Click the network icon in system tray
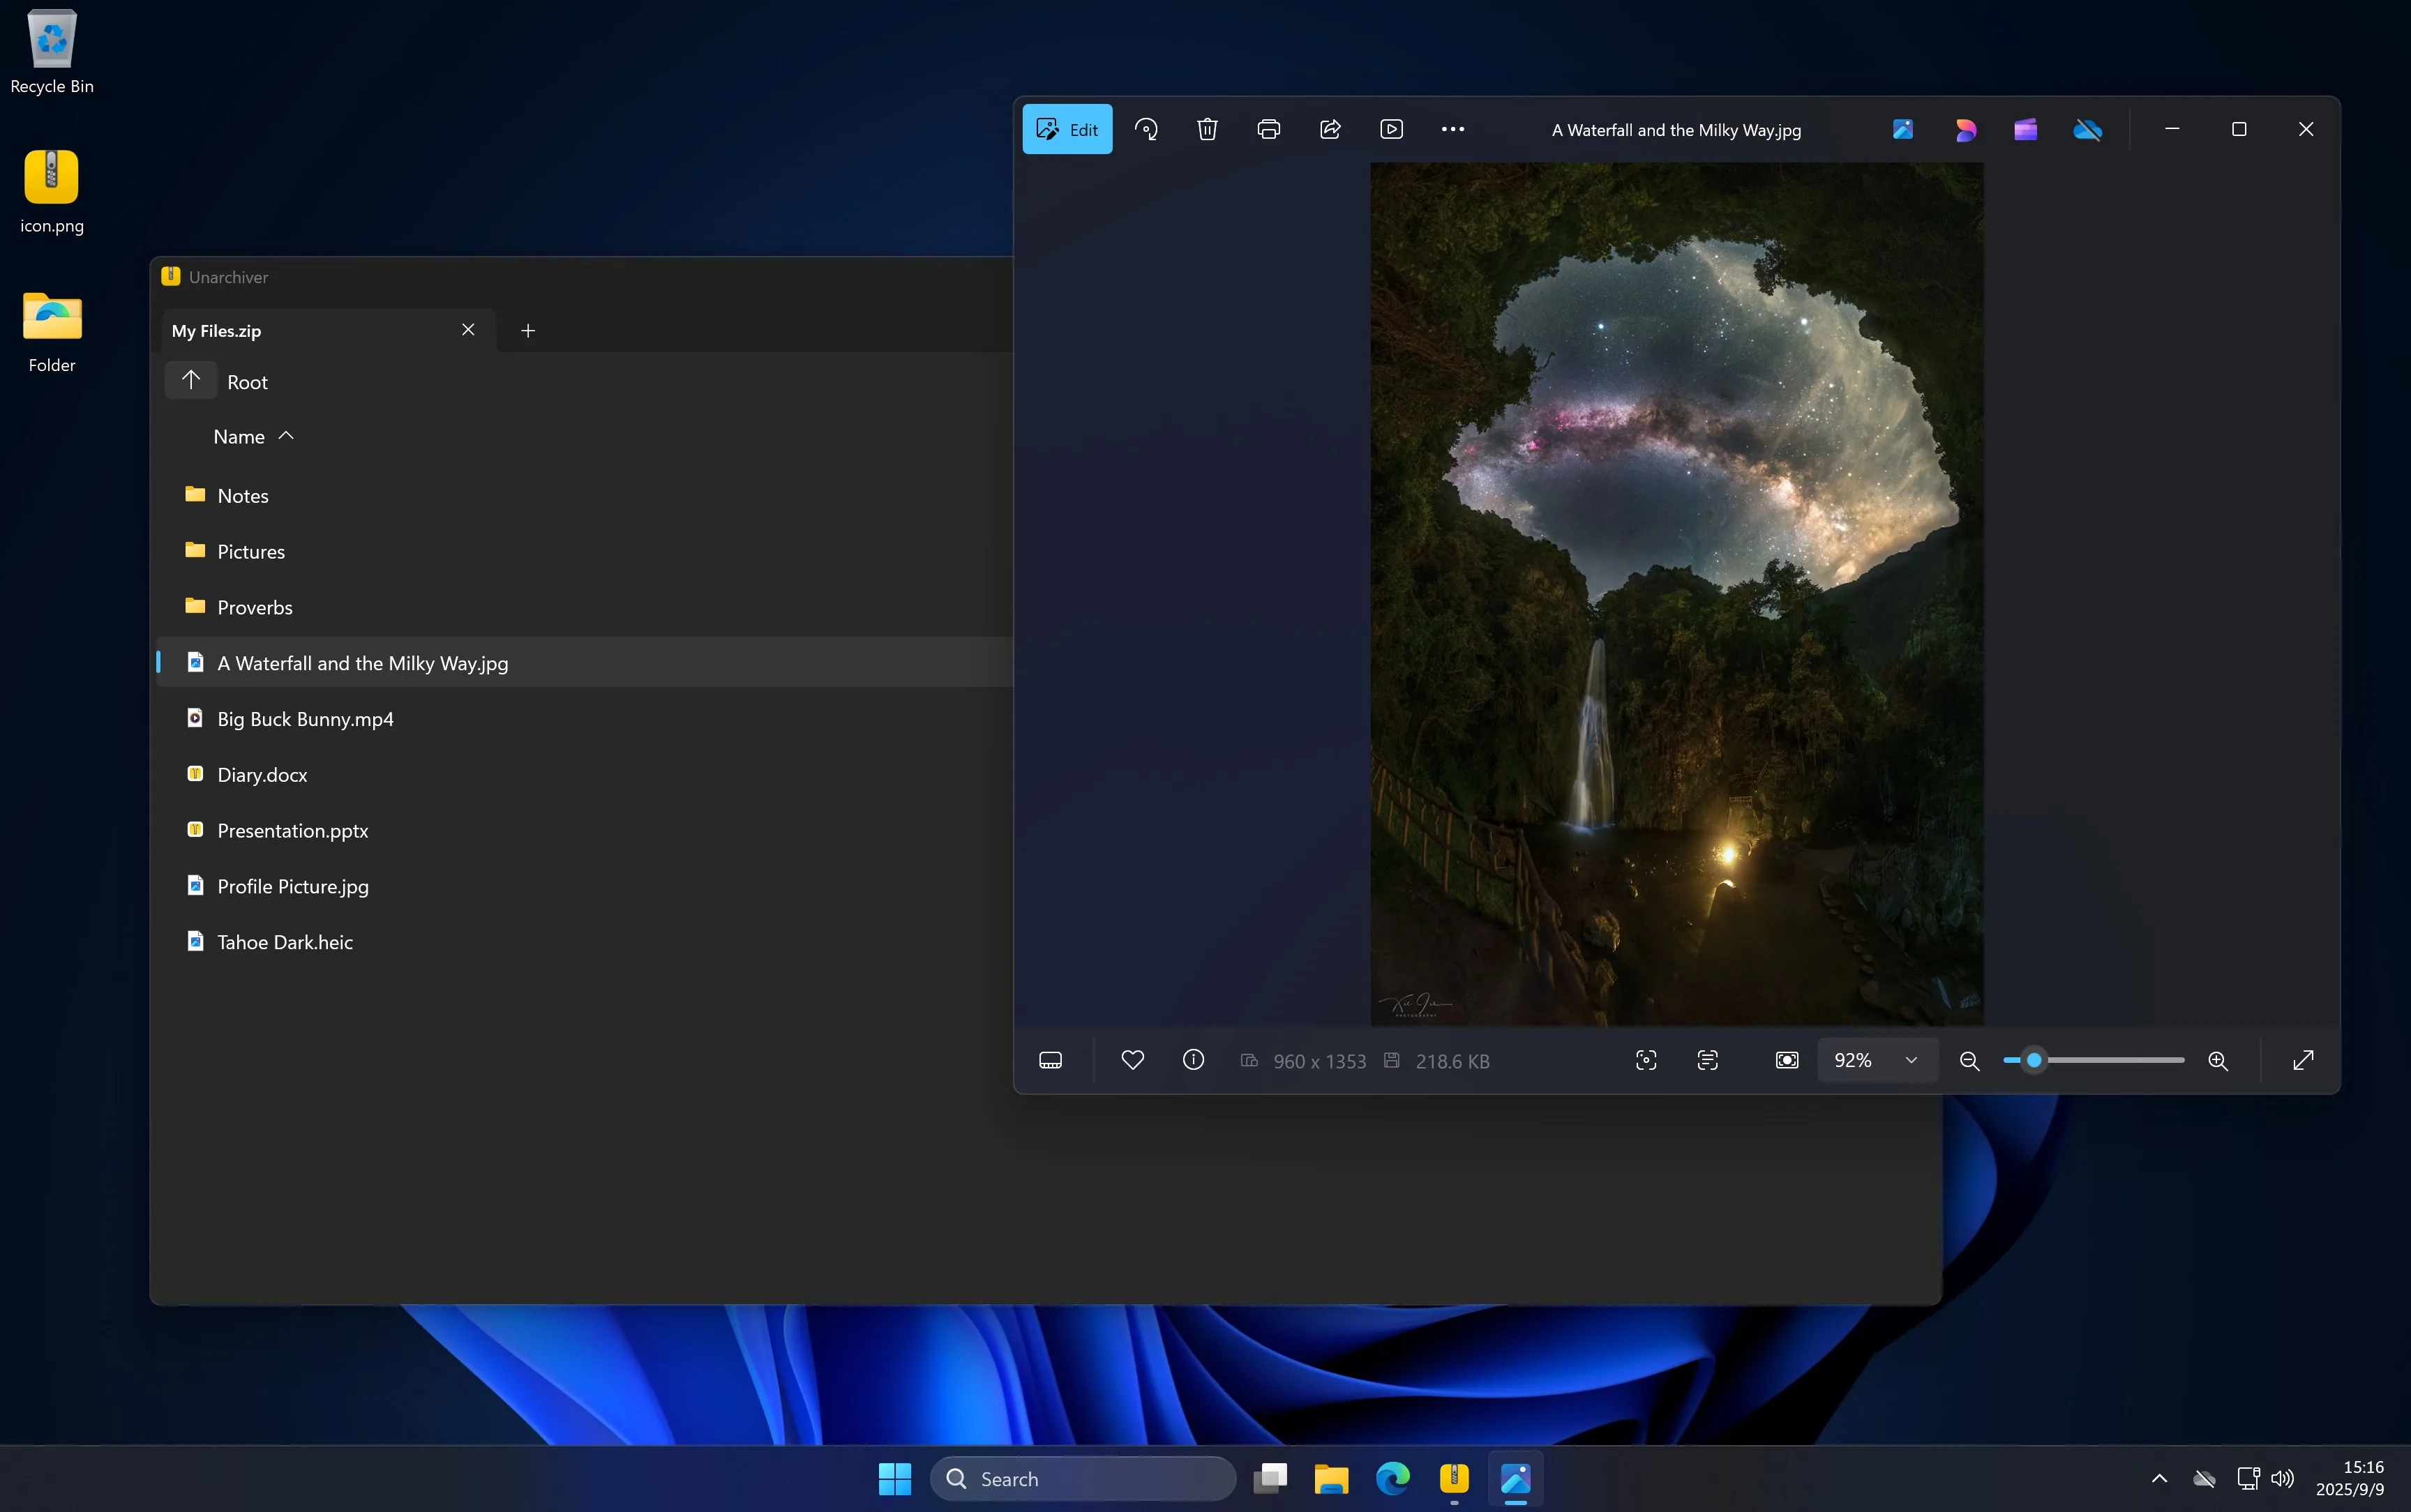 coord(2248,1478)
